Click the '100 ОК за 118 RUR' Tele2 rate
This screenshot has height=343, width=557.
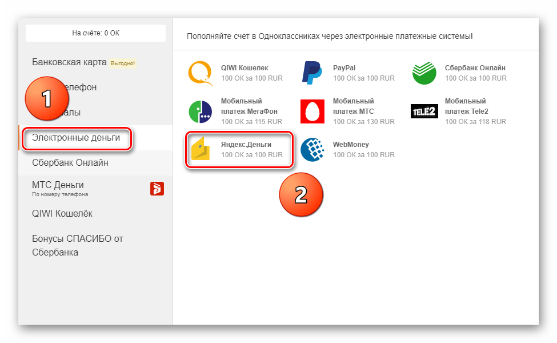(475, 122)
